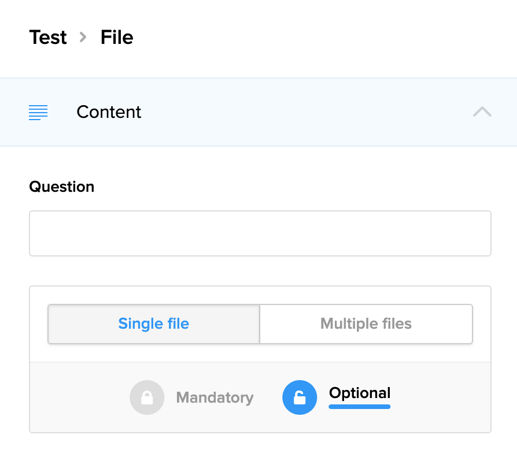Click the Question field label

click(62, 187)
